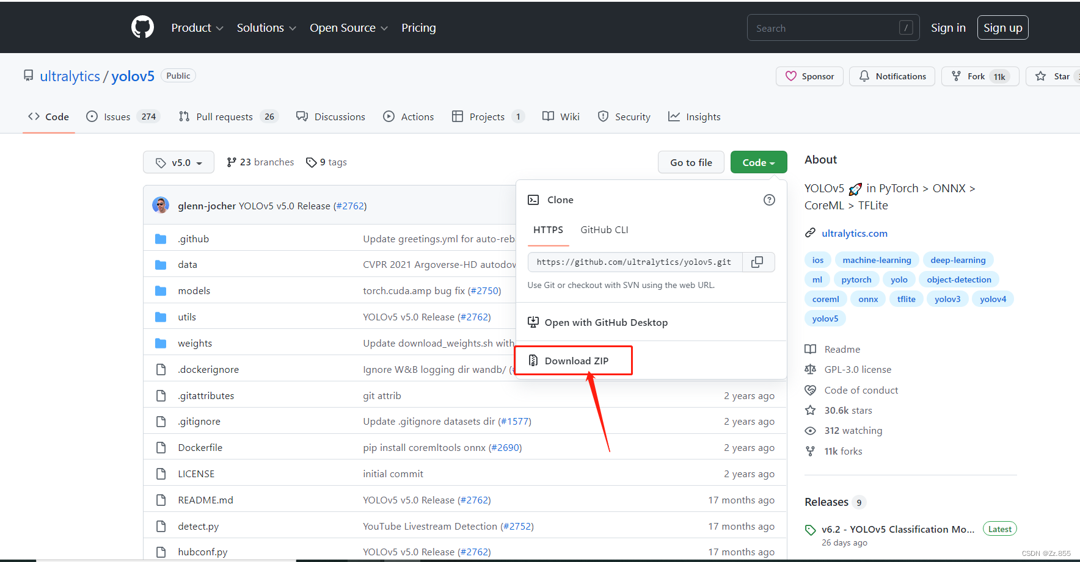Screen dimensions: 1080x562
Task: Click the GitHub logo icon
Action: 142,27
